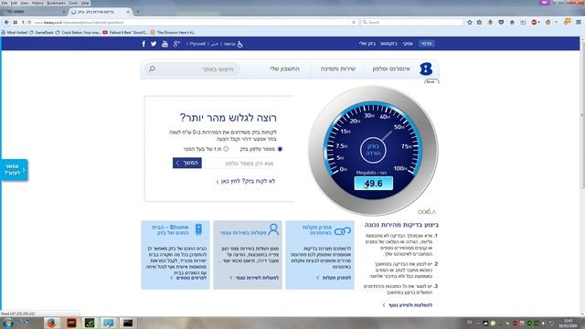Open Firefox from the taskbar

tap(51, 323)
